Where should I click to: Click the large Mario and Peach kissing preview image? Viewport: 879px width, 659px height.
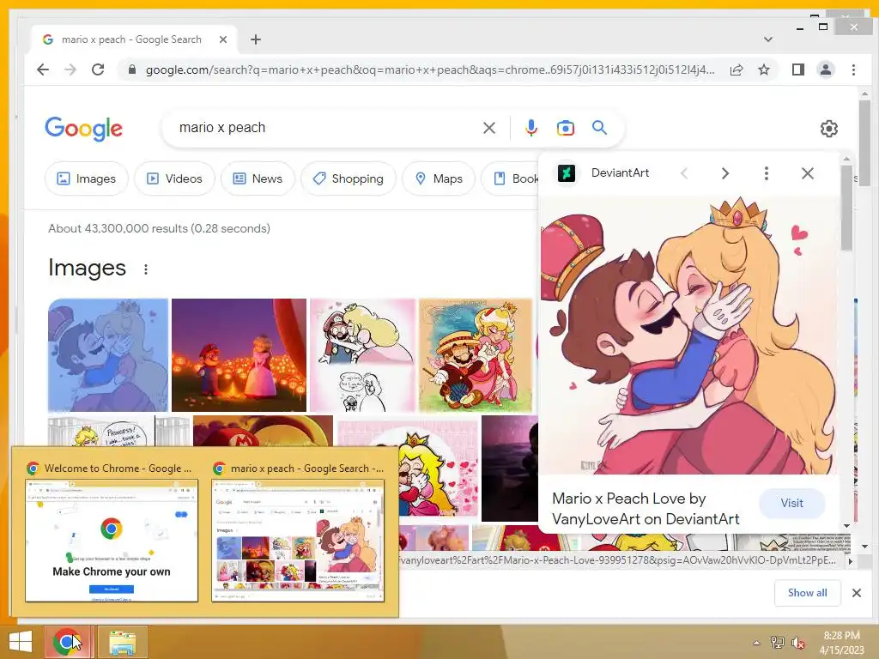click(x=688, y=336)
